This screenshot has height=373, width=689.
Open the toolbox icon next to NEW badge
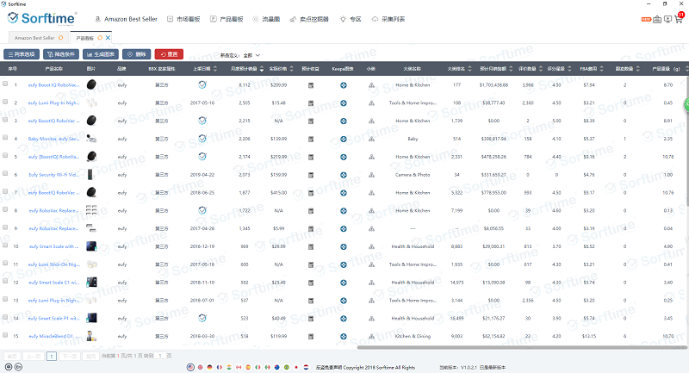pyautogui.click(x=657, y=19)
